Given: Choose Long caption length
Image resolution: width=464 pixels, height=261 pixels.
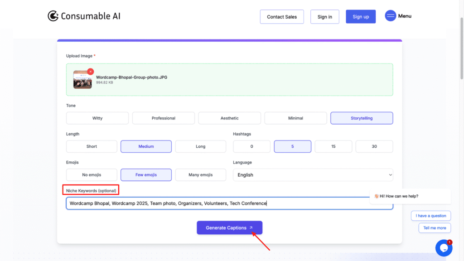Looking at the screenshot, I should pyautogui.click(x=201, y=146).
